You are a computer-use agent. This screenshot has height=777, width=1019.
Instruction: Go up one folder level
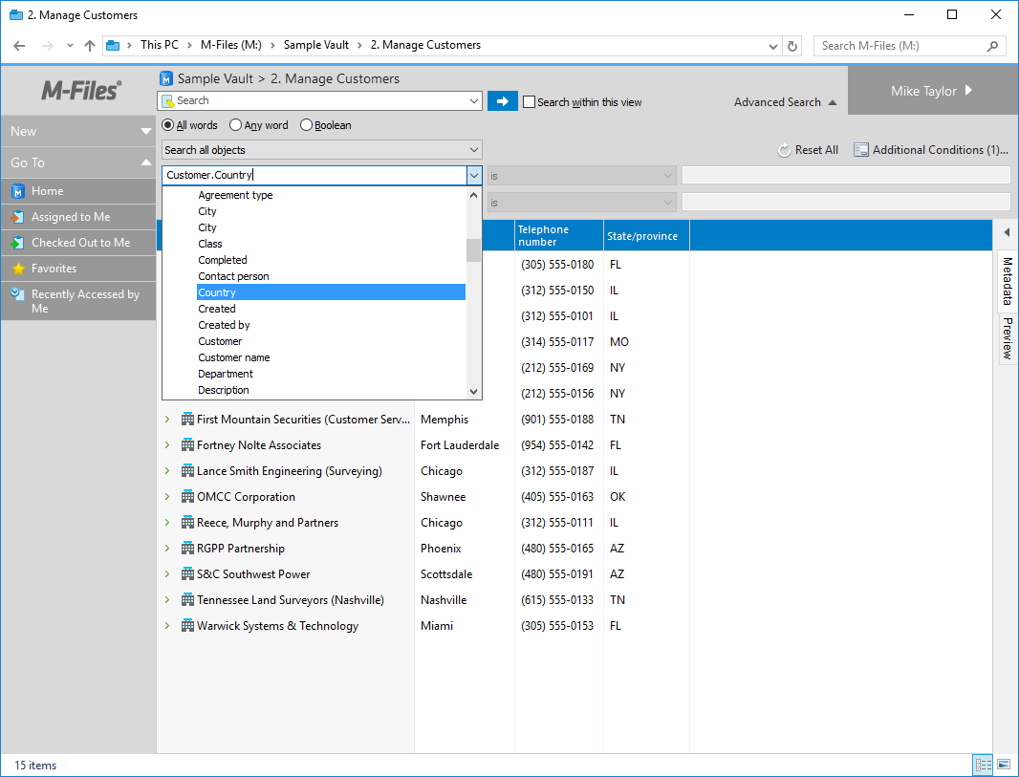click(90, 46)
